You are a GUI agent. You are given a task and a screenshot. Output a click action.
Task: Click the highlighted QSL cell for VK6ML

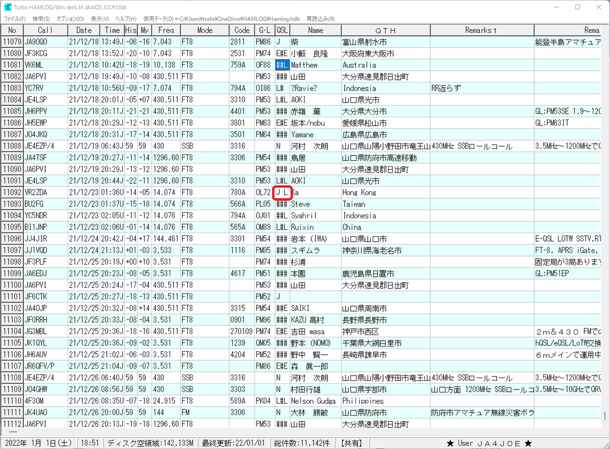click(x=282, y=65)
